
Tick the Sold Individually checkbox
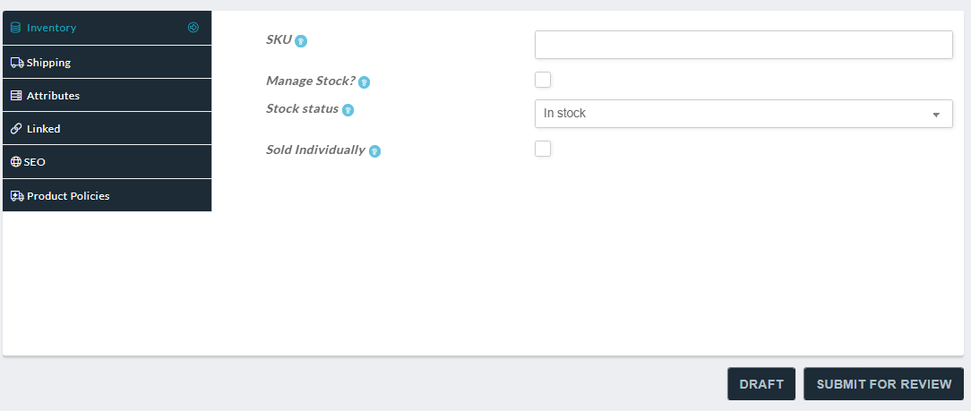coord(543,149)
